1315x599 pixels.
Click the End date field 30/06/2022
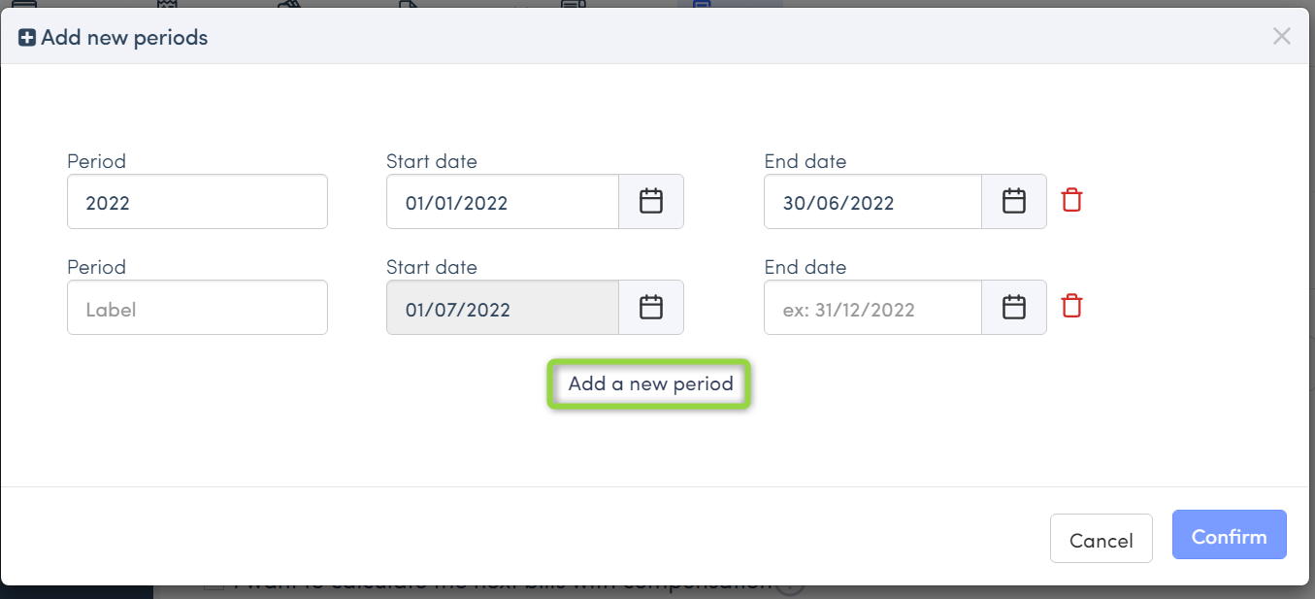[871, 202]
